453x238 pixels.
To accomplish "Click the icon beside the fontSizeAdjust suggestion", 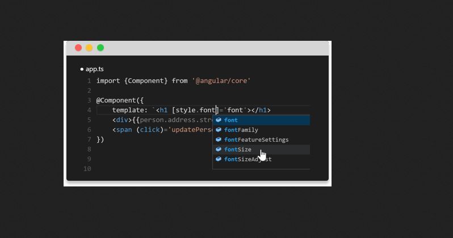I will coord(219,159).
